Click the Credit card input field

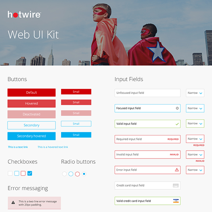pos(147,185)
